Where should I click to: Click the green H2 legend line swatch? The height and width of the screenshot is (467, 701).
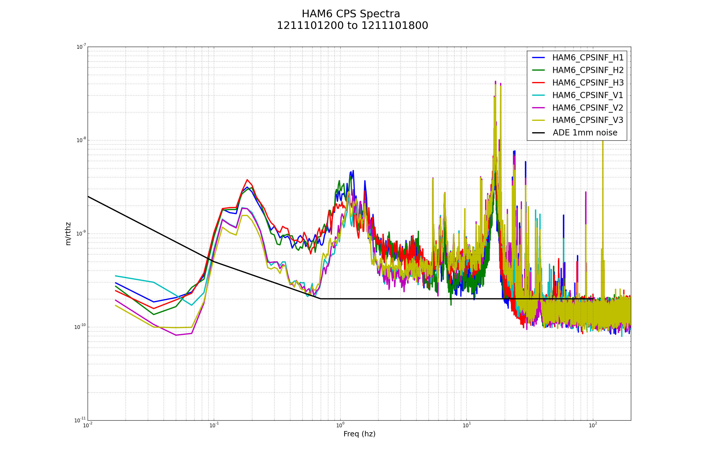[538, 70]
